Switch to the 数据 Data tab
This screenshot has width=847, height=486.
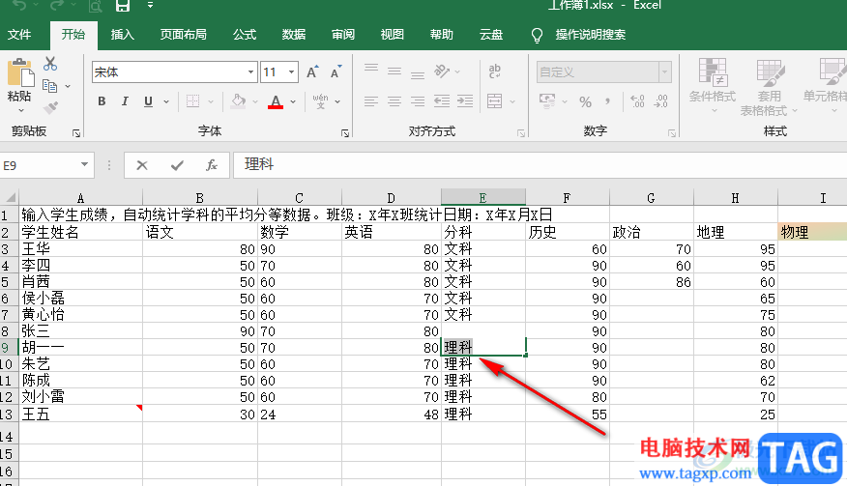293,35
